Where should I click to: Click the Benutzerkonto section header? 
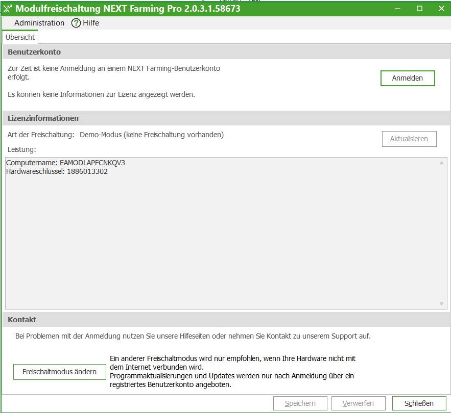[x=226, y=52]
